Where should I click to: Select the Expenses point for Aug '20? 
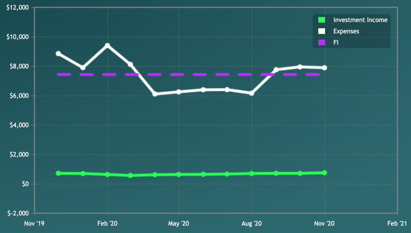[252, 93]
